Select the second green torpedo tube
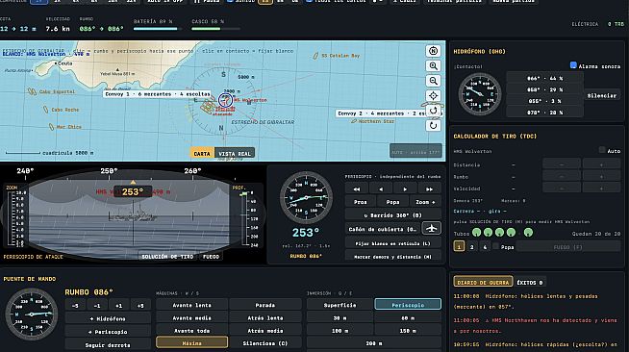The image size is (629, 352). [x=488, y=232]
